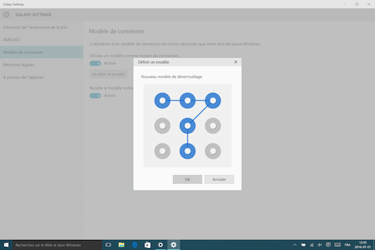This screenshot has height=250, width=375.
Task: Show hidden system tray icons
Action: 295,245
